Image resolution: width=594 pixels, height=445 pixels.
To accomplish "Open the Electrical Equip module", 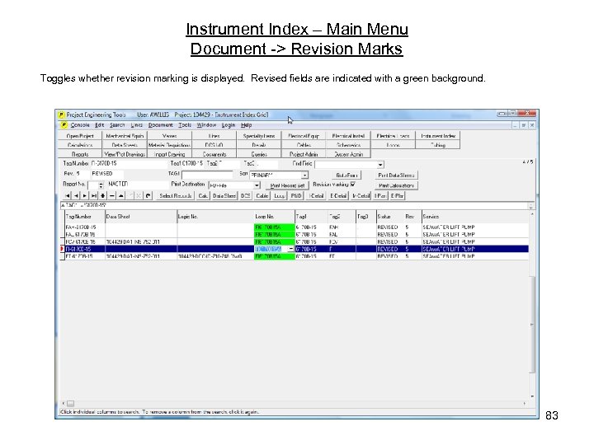I will (304, 136).
